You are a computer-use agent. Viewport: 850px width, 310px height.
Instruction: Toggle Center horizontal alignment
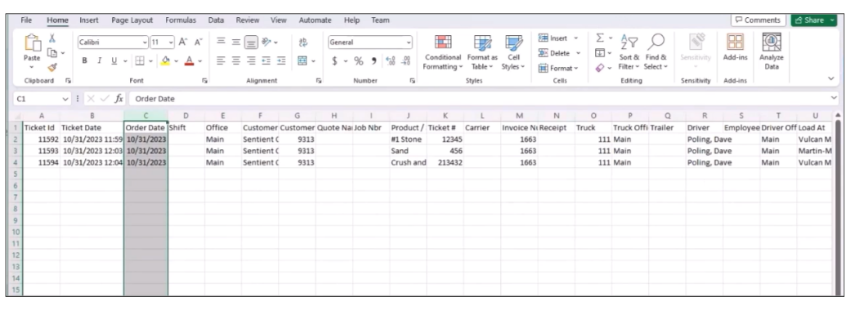tap(236, 60)
